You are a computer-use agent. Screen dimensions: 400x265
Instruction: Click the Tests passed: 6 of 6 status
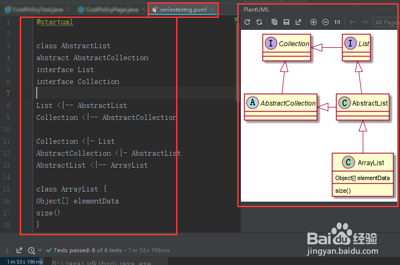pyautogui.click(x=87, y=250)
